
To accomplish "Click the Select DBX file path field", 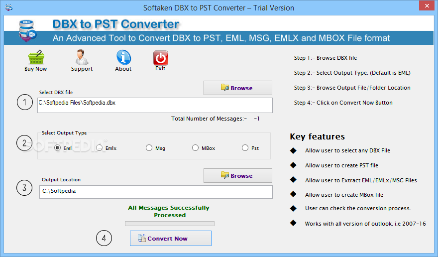I will [x=155, y=106].
